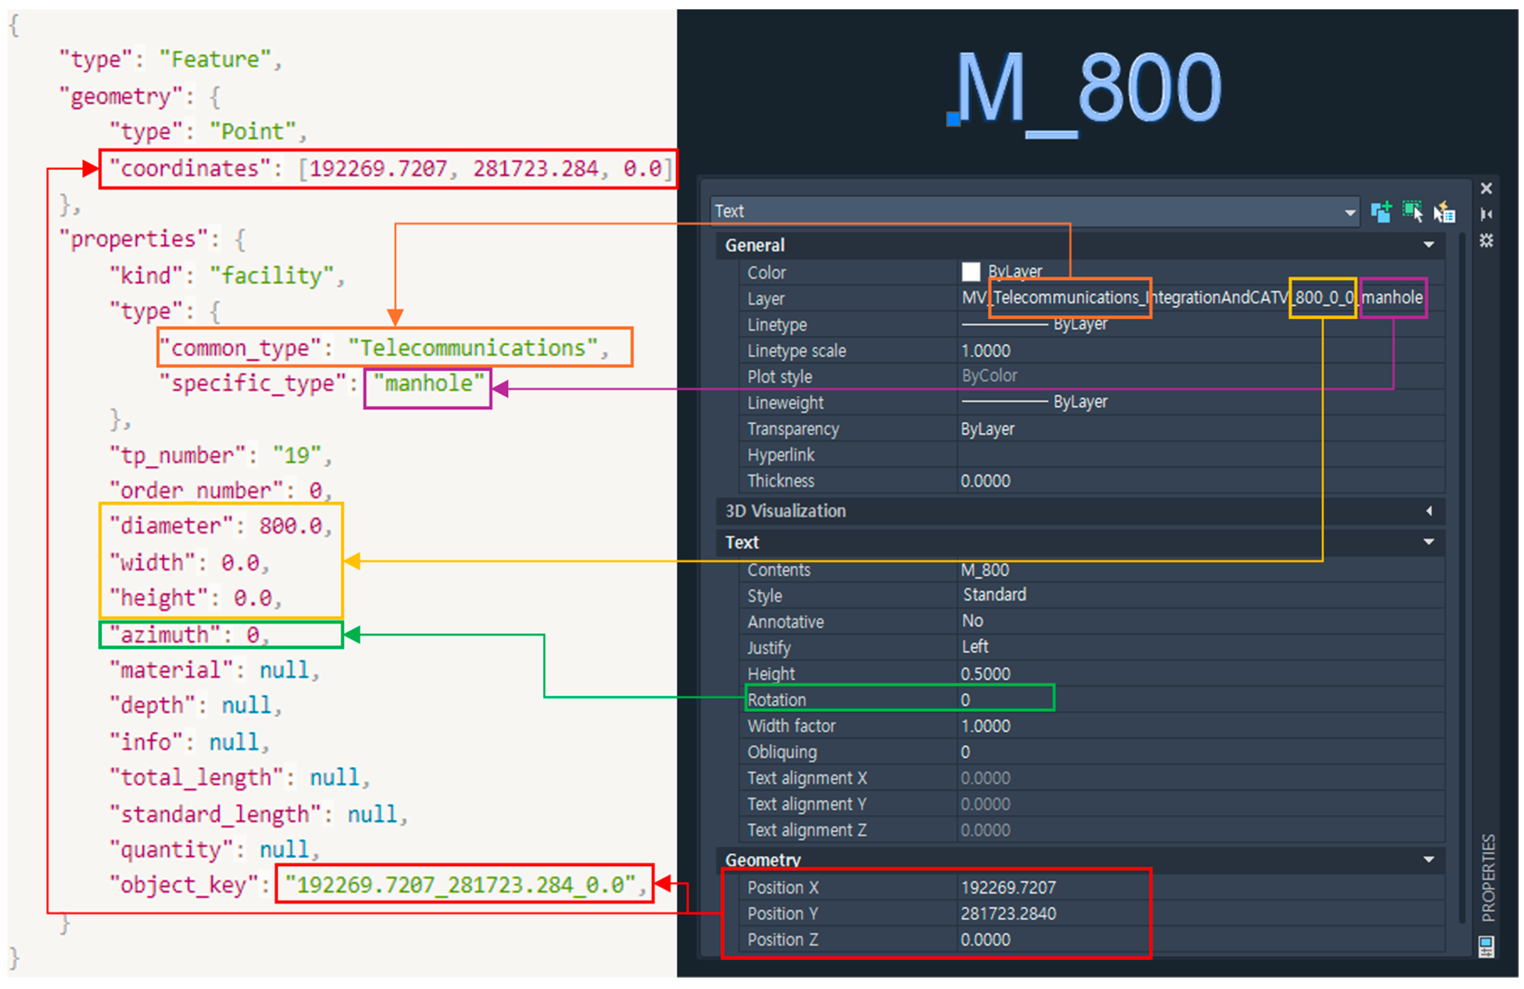Collapse the Text section arrow

1429,542
